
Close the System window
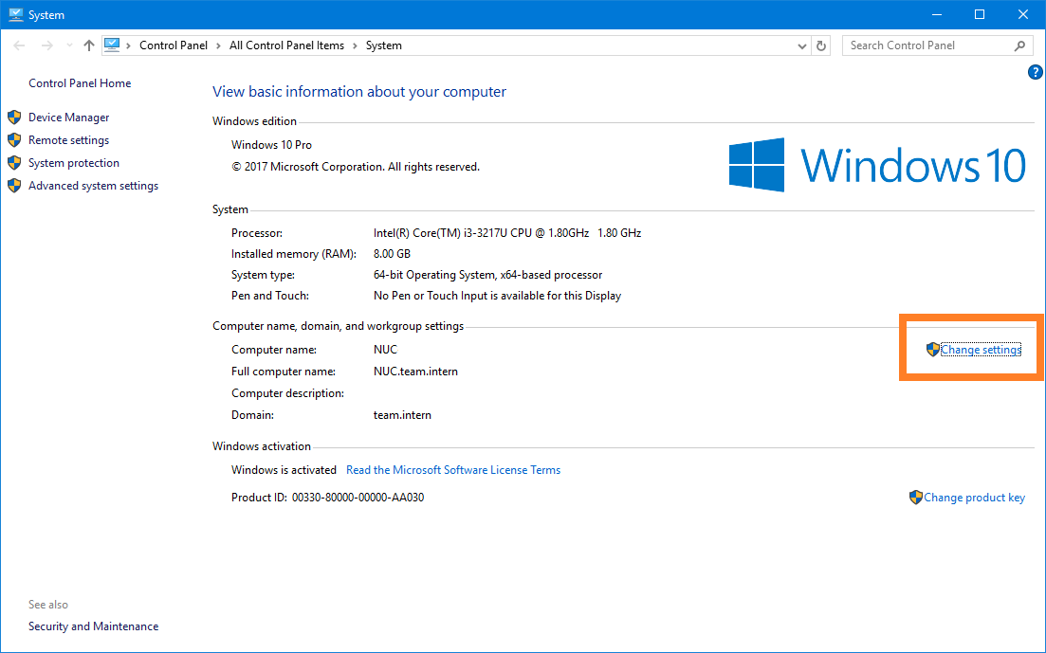tap(1022, 14)
